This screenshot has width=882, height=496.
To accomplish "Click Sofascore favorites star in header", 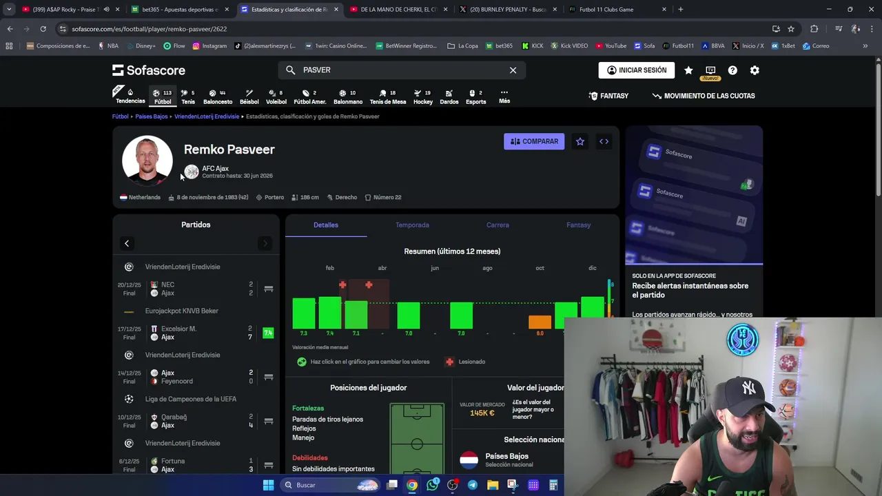I will point(688,70).
